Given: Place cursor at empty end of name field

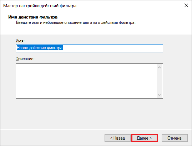Looking at the screenshot, I should pos(113,48).
